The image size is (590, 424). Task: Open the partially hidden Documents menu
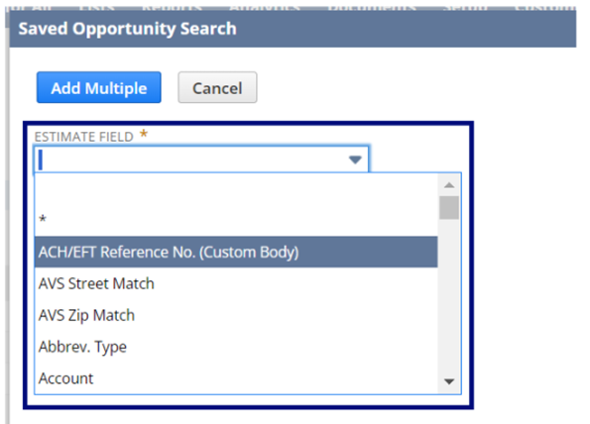click(x=372, y=7)
